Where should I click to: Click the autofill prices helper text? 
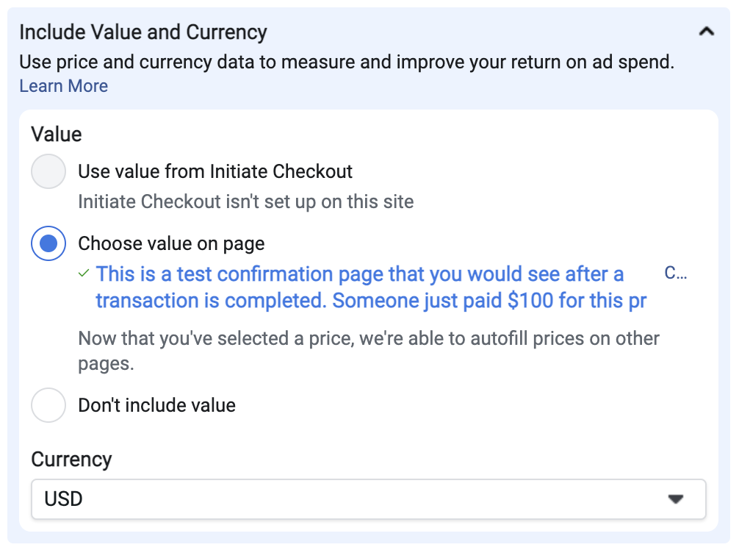pyautogui.click(x=369, y=351)
